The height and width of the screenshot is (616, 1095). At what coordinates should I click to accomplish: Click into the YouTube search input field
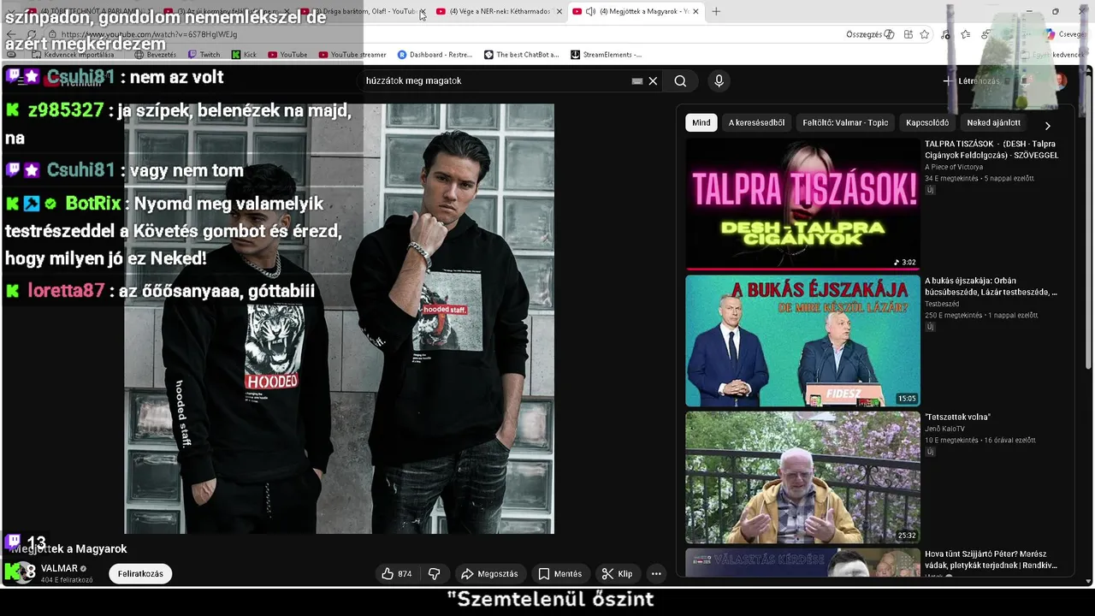pyautogui.click(x=496, y=80)
